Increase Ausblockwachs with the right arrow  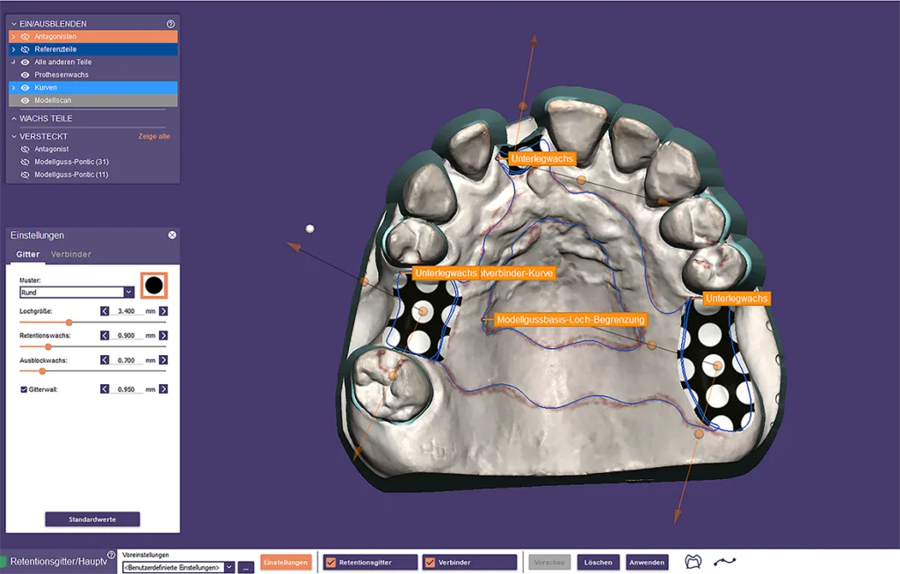tap(163, 360)
